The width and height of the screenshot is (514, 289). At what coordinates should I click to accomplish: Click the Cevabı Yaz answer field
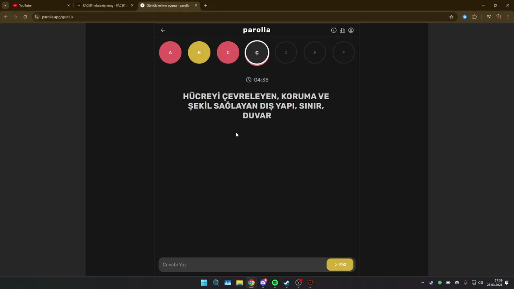pyautogui.click(x=243, y=265)
